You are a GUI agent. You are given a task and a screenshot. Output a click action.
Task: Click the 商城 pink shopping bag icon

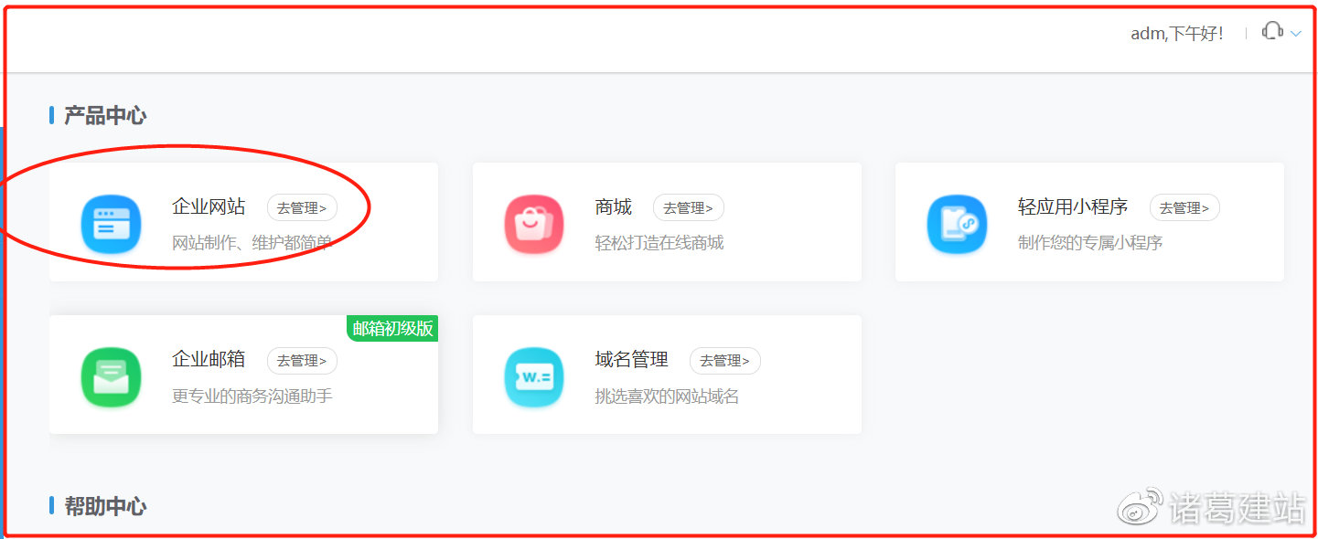(x=533, y=223)
